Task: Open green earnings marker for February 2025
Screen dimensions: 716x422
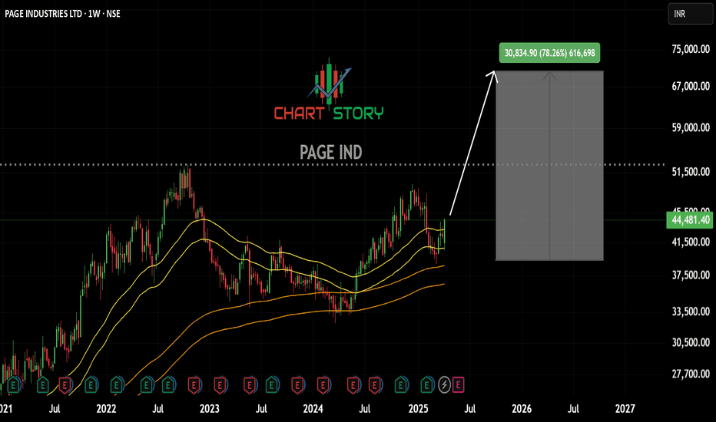Action: [427, 385]
